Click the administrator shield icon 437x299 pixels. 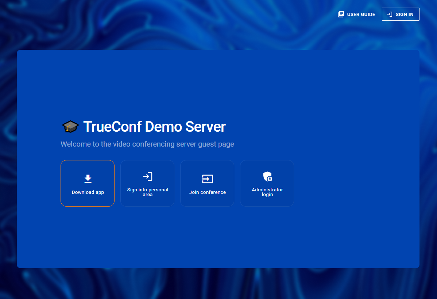click(x=267, y=177)
